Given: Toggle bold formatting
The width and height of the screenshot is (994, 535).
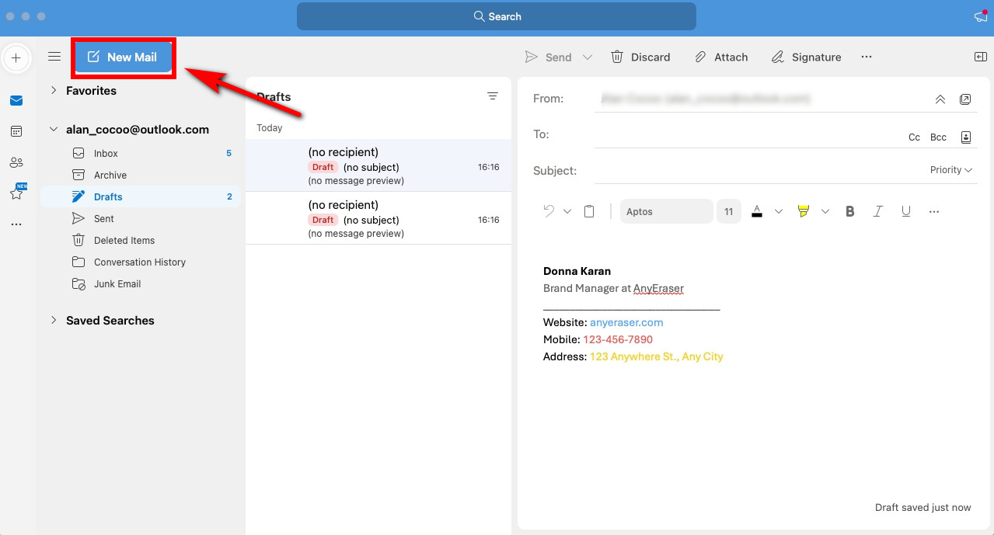Looking at the screenshot, I should coord(850,211).
